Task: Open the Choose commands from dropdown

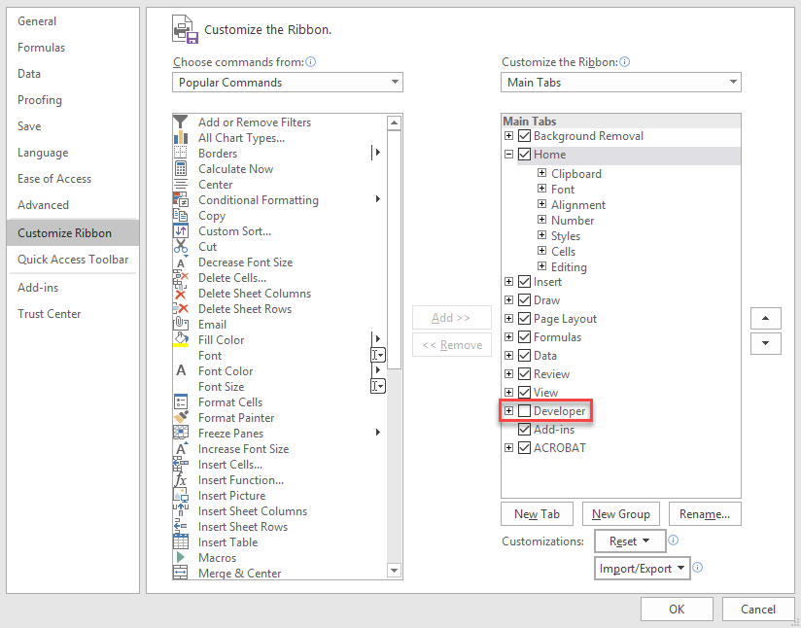Action: click(288, 83)
